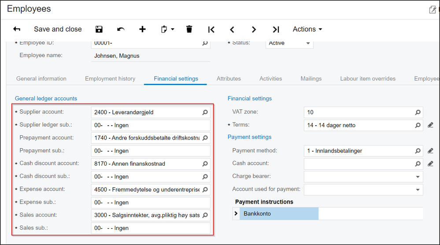Click the back arrow icon

pyautogui.click(x=17, y=29)
